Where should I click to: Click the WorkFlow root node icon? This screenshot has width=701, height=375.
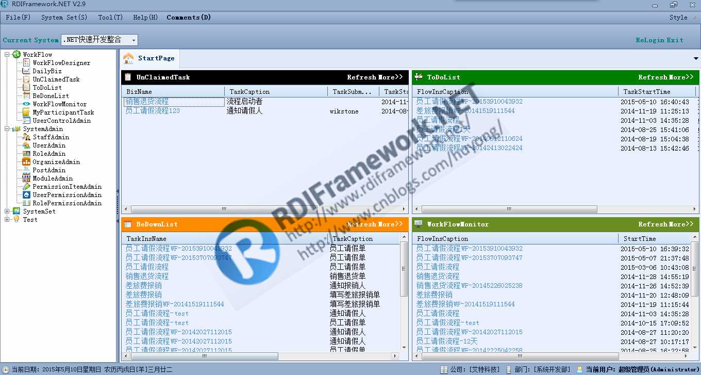[16, 54]
